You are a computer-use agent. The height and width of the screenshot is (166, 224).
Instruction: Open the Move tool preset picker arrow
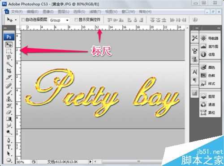[x=16, y=20]
